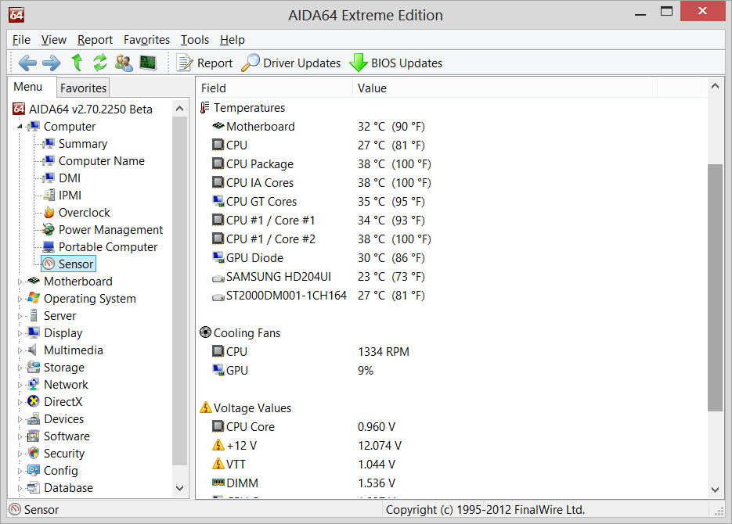Open Driver Updates from toolbar

(x=290, y=63)
